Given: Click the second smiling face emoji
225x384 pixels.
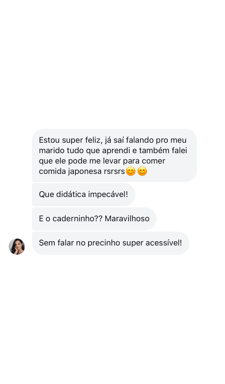Looking at the screenshot, I should 142,171.
